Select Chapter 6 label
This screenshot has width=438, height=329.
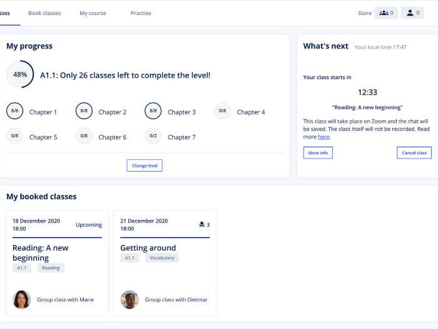112,137
